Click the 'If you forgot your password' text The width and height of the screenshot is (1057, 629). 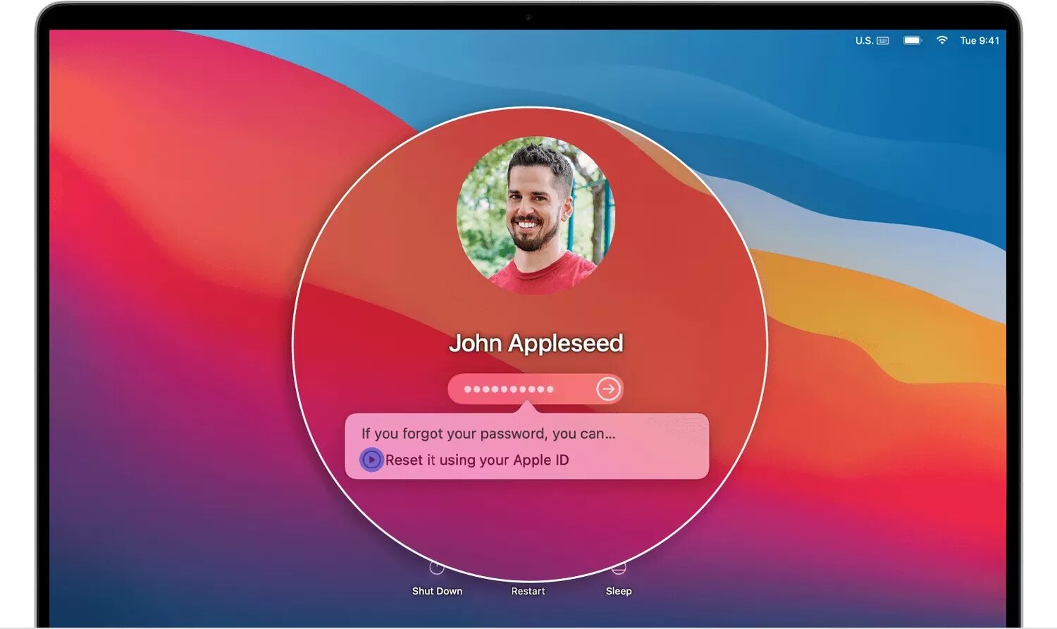[x=488, y=434]
